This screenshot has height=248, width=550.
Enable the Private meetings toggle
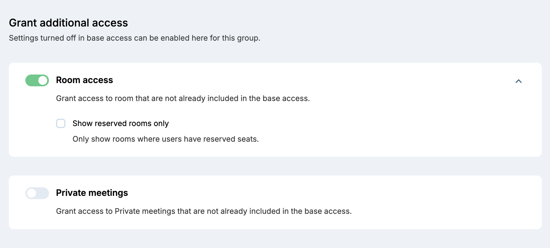pos(37,193)
